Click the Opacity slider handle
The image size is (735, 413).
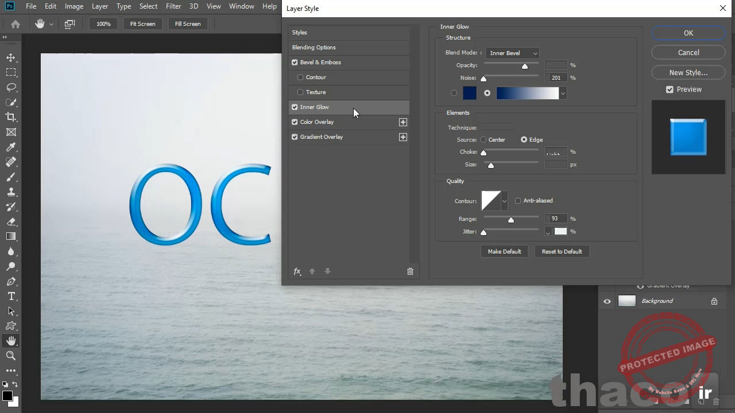click(525, 67)
